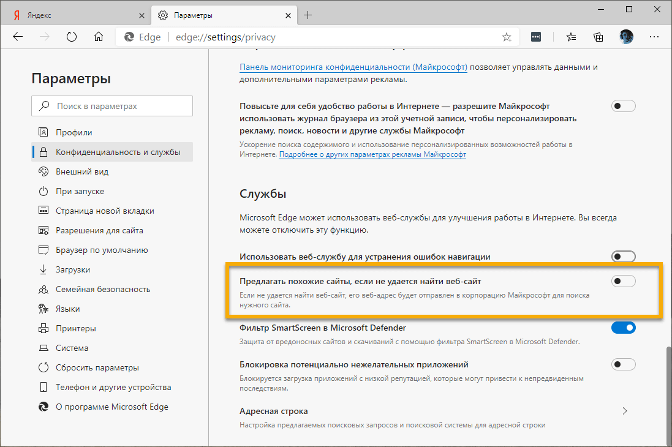This screenshot has width=672, height=447.
Task: Open a new tab with plus button
Action: click(x=308, y=15)
